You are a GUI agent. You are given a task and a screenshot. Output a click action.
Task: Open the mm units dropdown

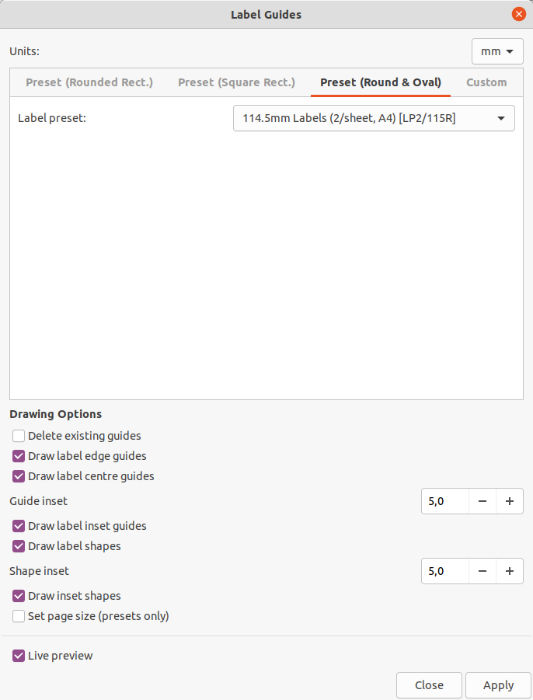click(497, 51)
